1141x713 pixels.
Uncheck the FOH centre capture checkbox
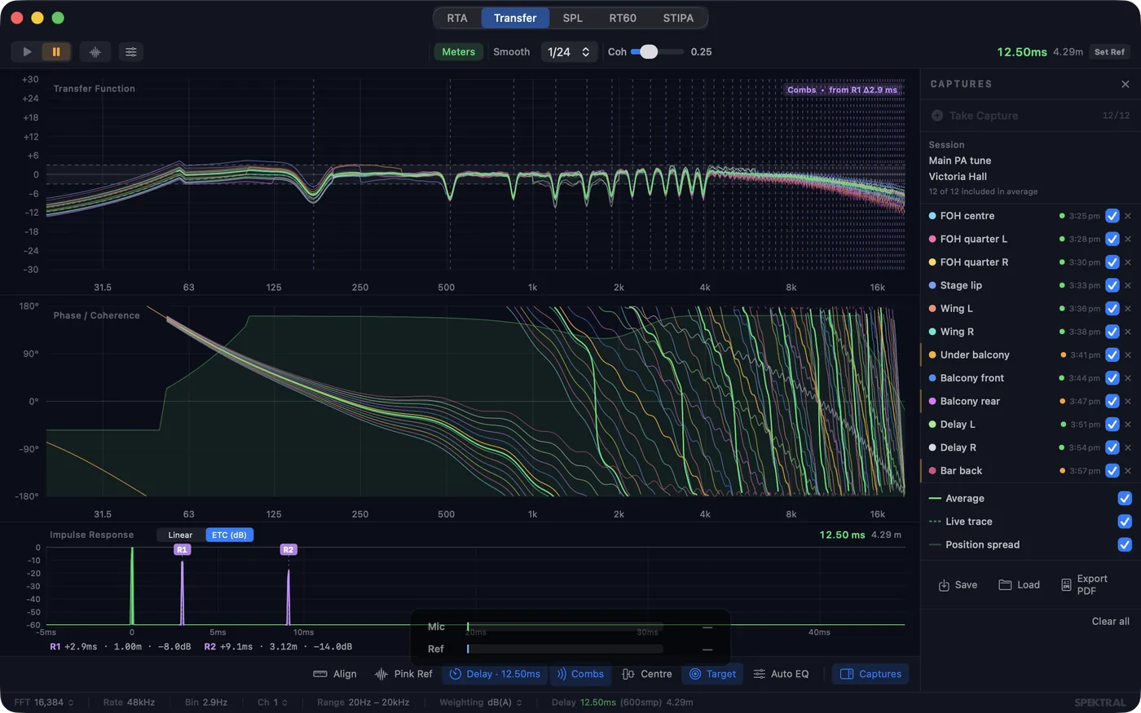pyautogui.click(x=1112, y=216)
